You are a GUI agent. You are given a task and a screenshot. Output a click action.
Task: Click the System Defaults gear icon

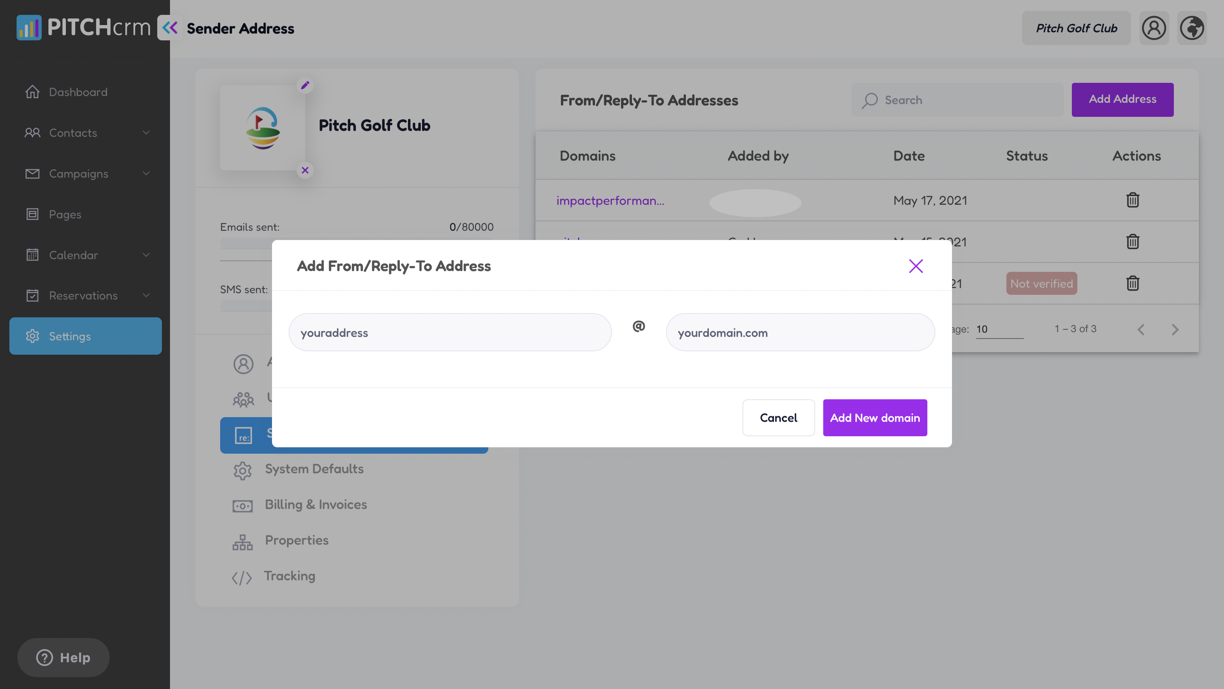click(242, 471)
